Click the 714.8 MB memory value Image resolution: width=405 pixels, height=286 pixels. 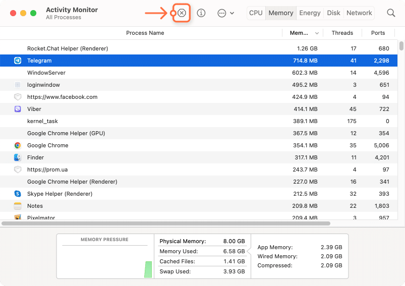[x=305, y=61]
